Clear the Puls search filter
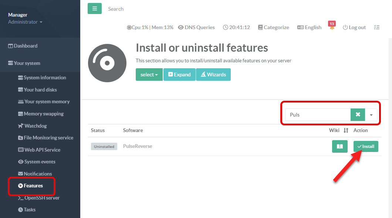Screen dimensions: 392x218 [x=358, y=115]
